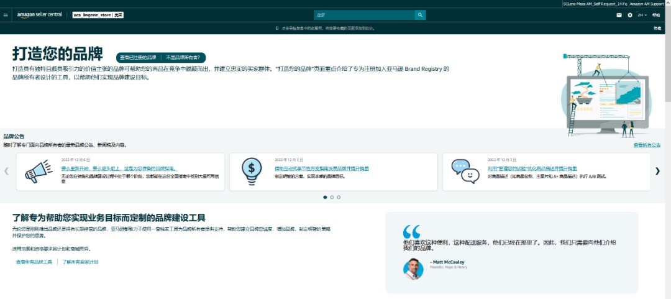Open the 查看所有公告 link
The height and width of the screenshot is (299, 671).
[x=646, y=145]
